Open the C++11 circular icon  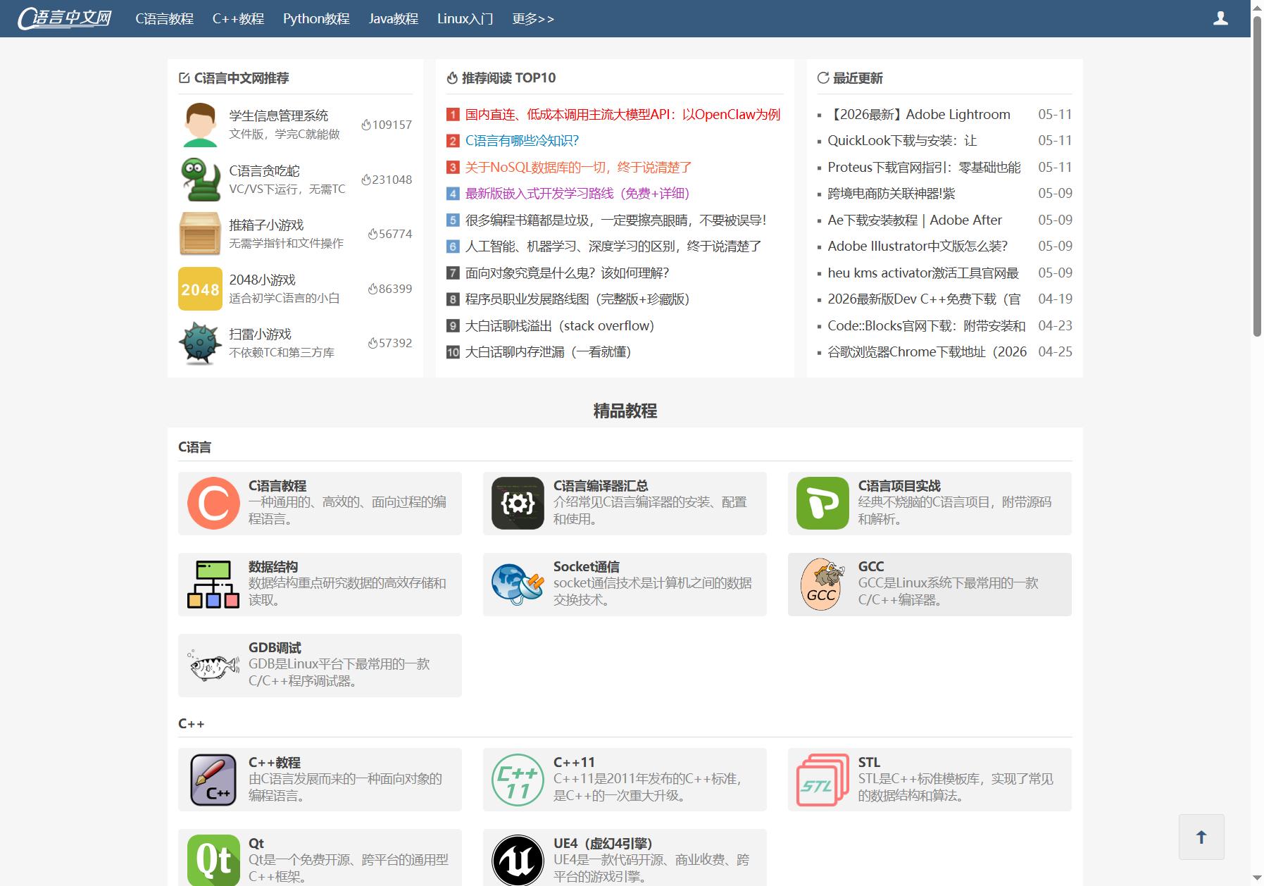(518, 779)
